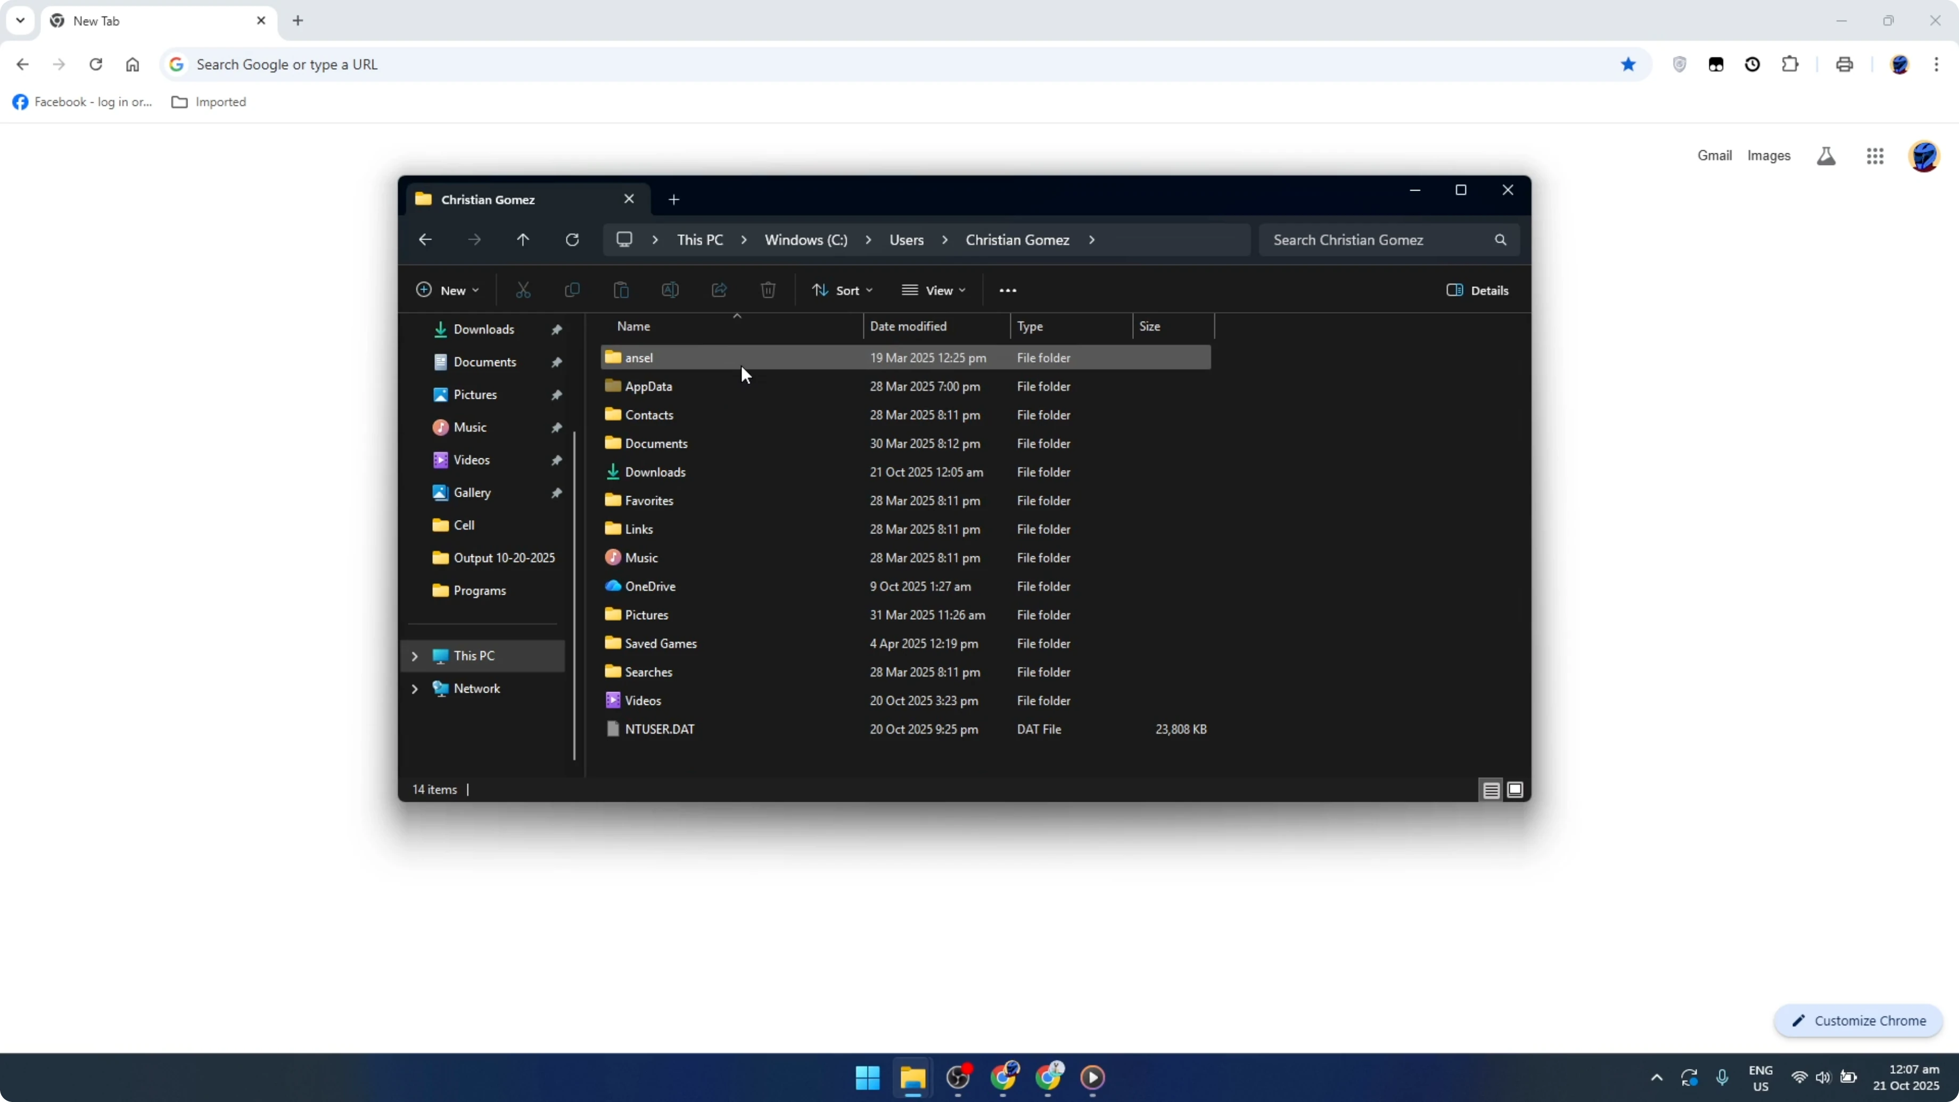This screenshot has height=1102, width=1959.
Task: Open Windows Start menu
Action: pyautogui.click(x=868, y=1078)
